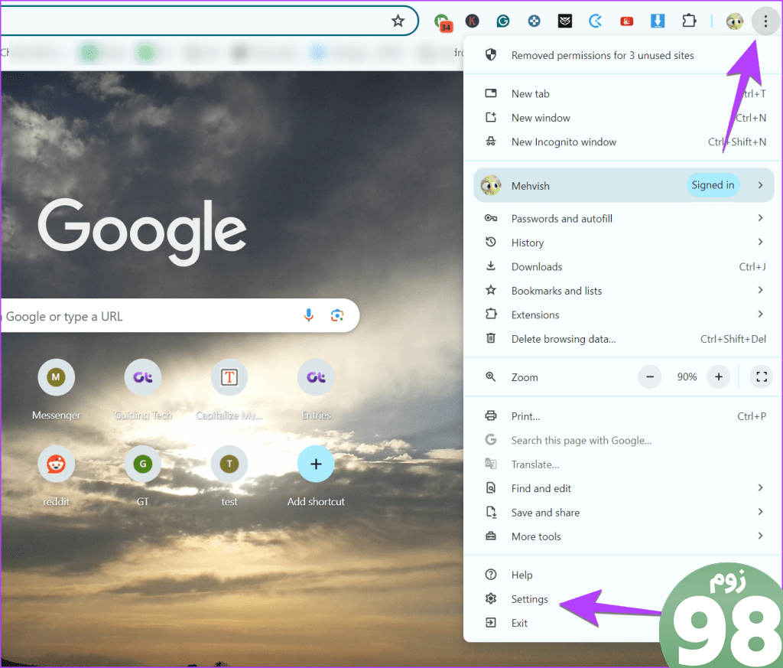Click the extension icon with 34 badge
783x668 pixels.
pos(443,22)
